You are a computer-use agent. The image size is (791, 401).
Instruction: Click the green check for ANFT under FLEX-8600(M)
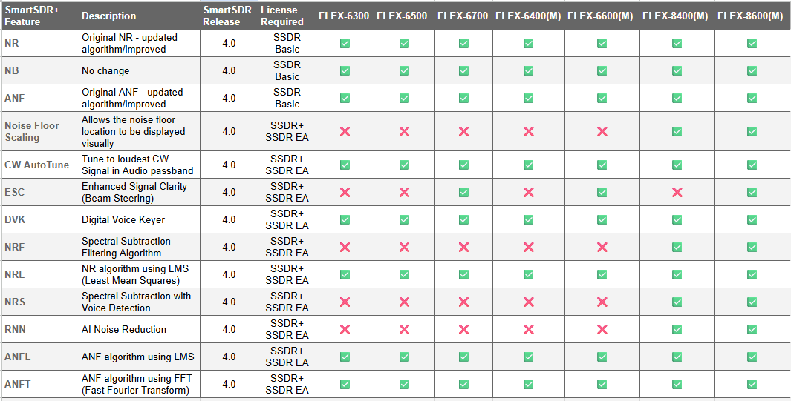coord(752,385)
